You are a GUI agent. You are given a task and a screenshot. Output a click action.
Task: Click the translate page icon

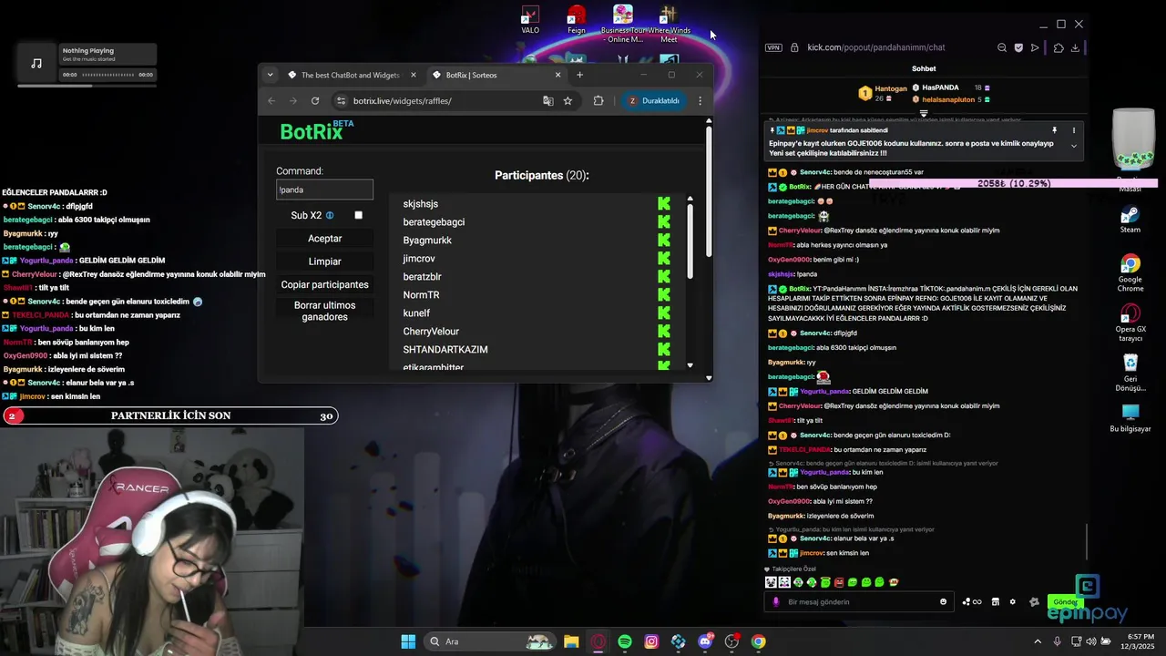click(x=548, y=101)
